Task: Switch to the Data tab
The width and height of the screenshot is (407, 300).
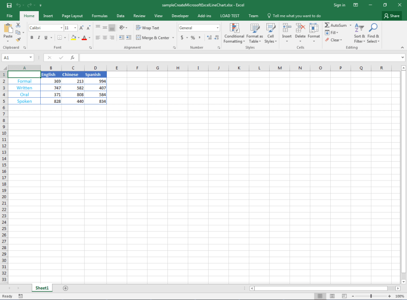Action: (120, 16)
